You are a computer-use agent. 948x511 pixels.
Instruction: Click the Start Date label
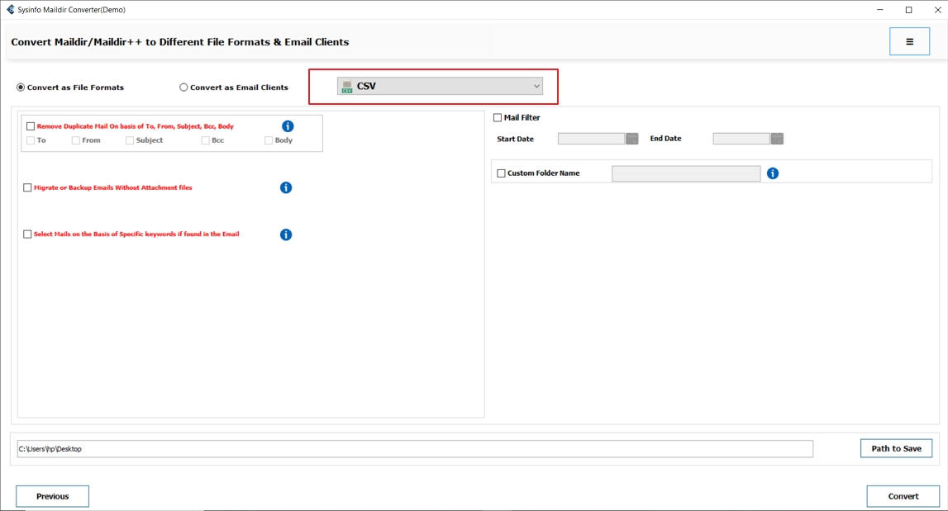coord(515,139)
